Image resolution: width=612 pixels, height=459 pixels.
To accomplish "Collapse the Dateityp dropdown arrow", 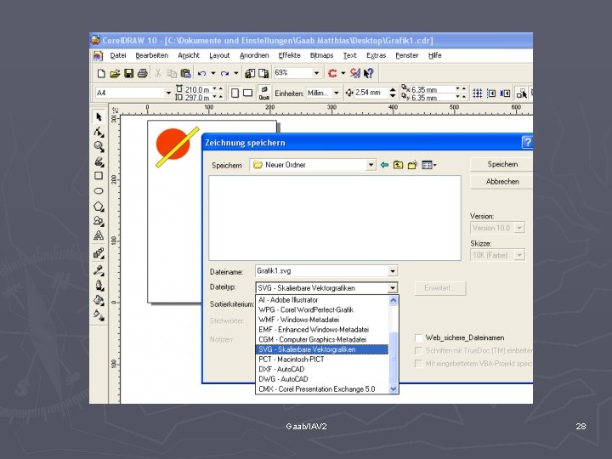I will tap(393, 288).
